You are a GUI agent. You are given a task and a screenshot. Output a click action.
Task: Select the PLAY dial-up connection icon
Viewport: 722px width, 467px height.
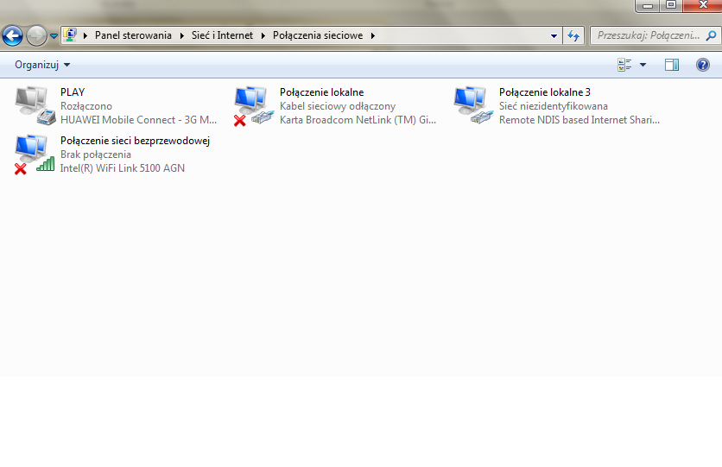(35, 103)
